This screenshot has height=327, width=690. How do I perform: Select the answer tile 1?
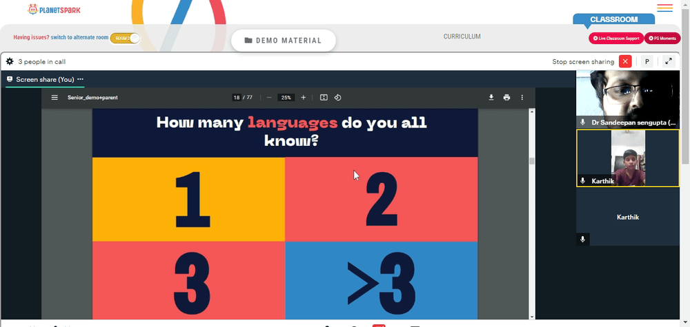pyautogui.click(x=188, y=199)
